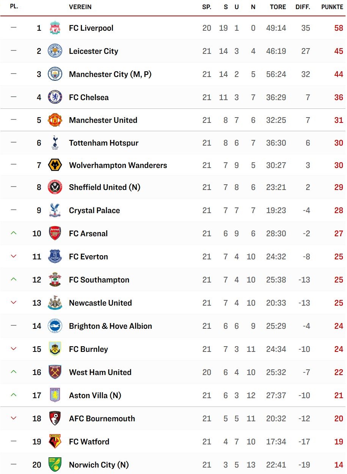The height and width of the screenshot is (474, 347).
Task: Click the Manchester City club crest
Action: (x=55, y=74)
